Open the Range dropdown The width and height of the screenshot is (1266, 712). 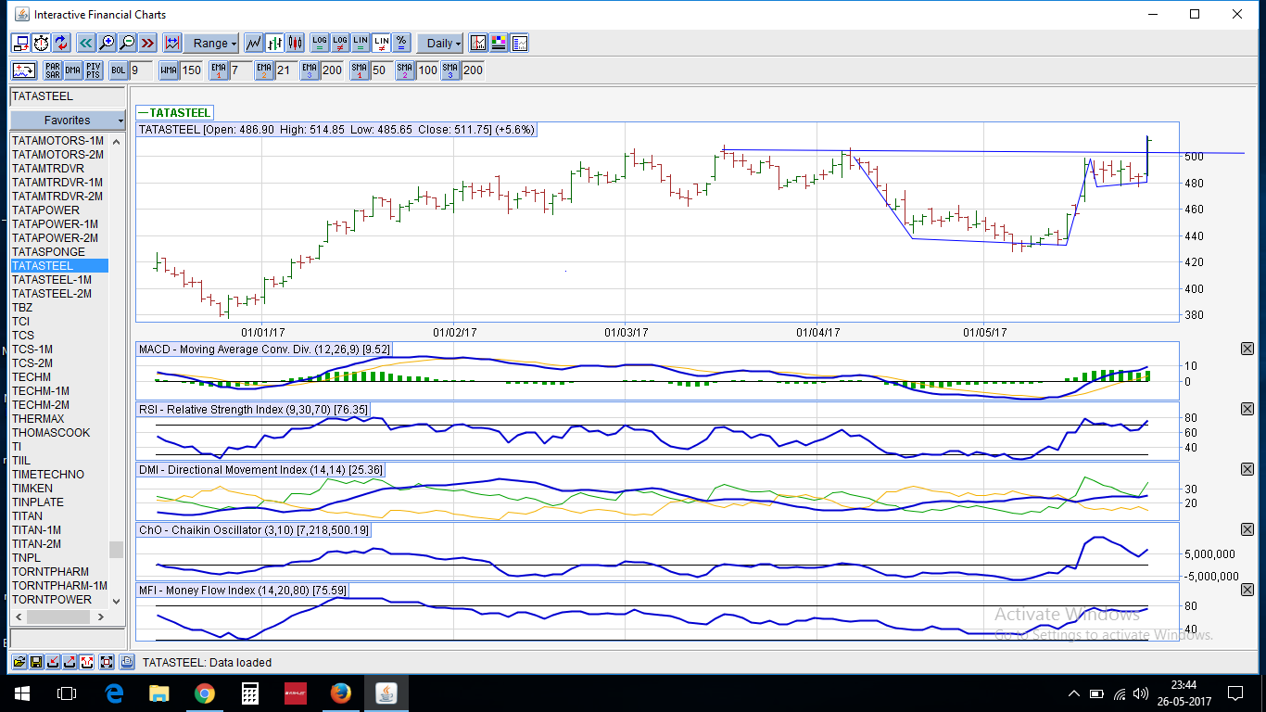[x=211, y=43]
